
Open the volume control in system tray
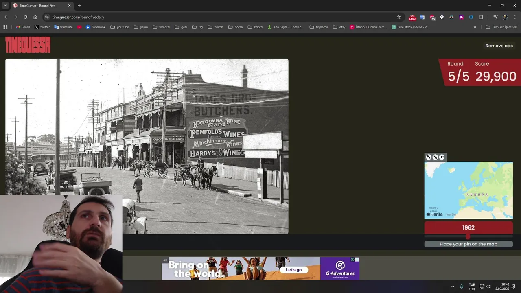click(488, 286)
